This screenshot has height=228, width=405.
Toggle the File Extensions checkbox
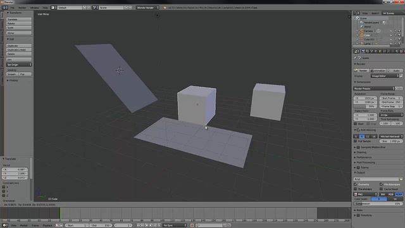(381, 184)
